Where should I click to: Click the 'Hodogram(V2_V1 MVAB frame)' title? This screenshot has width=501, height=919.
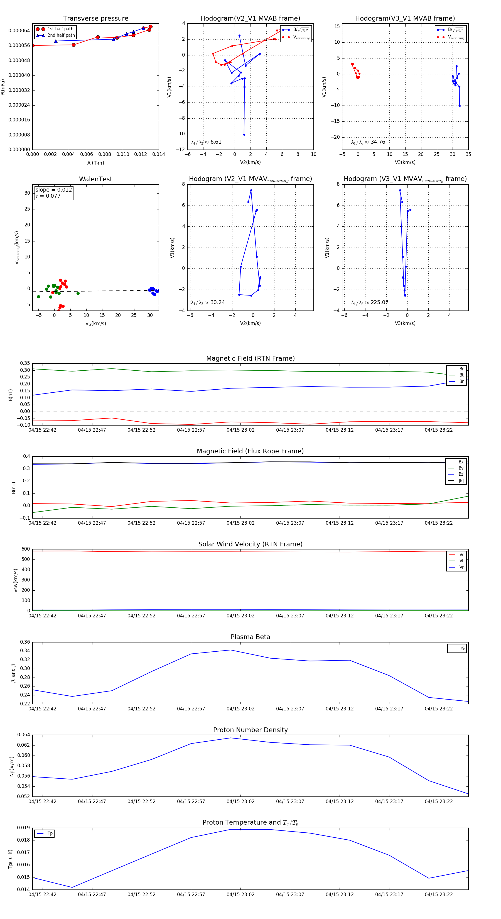[x=250, y=19]
